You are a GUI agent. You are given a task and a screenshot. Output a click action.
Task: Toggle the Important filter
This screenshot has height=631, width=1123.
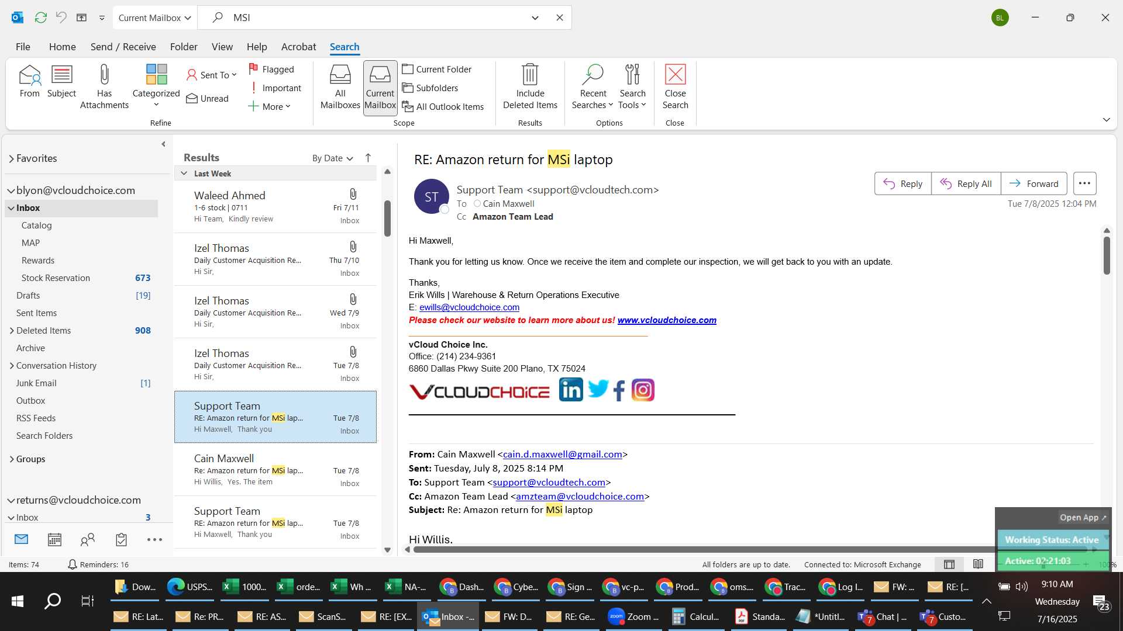pyautogui.click(x=275, y=88)
